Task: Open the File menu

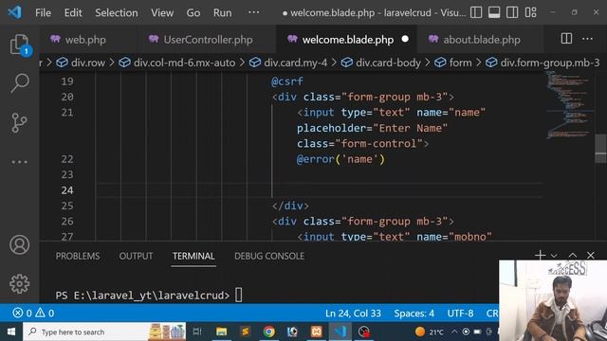Action: pyautogui.click(x=43, y=12)
